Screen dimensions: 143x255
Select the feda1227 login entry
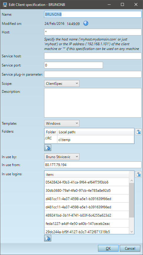point(87,224)
